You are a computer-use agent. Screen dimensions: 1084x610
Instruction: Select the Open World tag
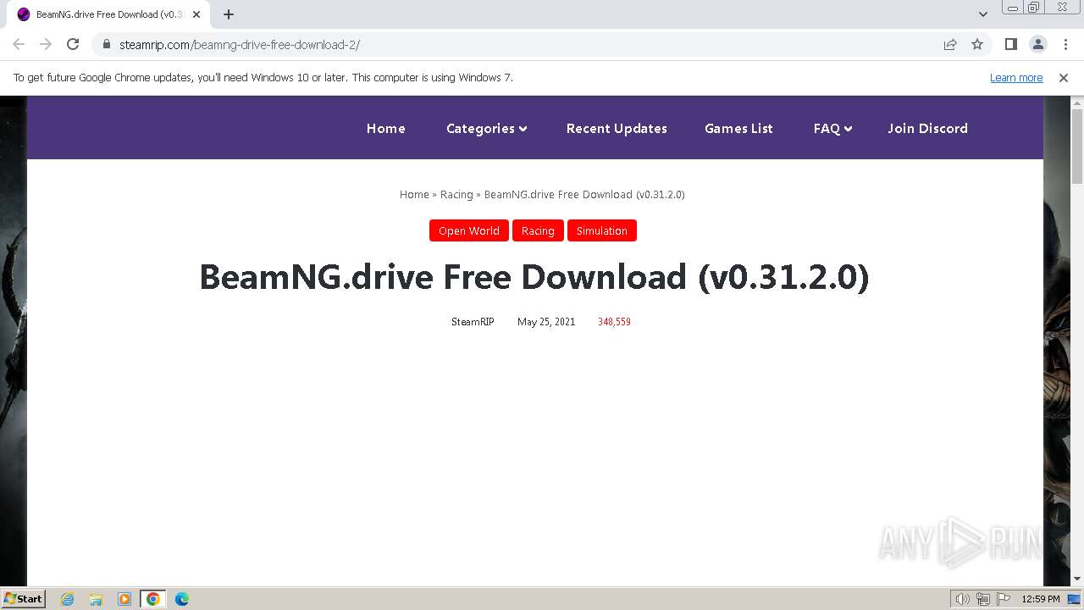coord(468,230)
